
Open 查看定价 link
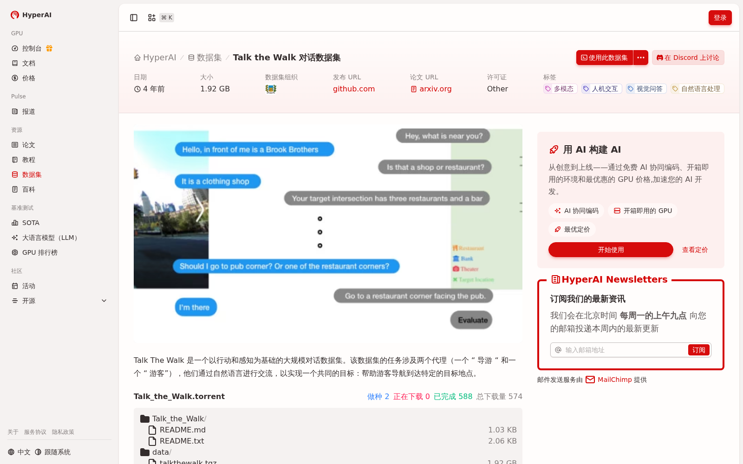click(695, 250)
